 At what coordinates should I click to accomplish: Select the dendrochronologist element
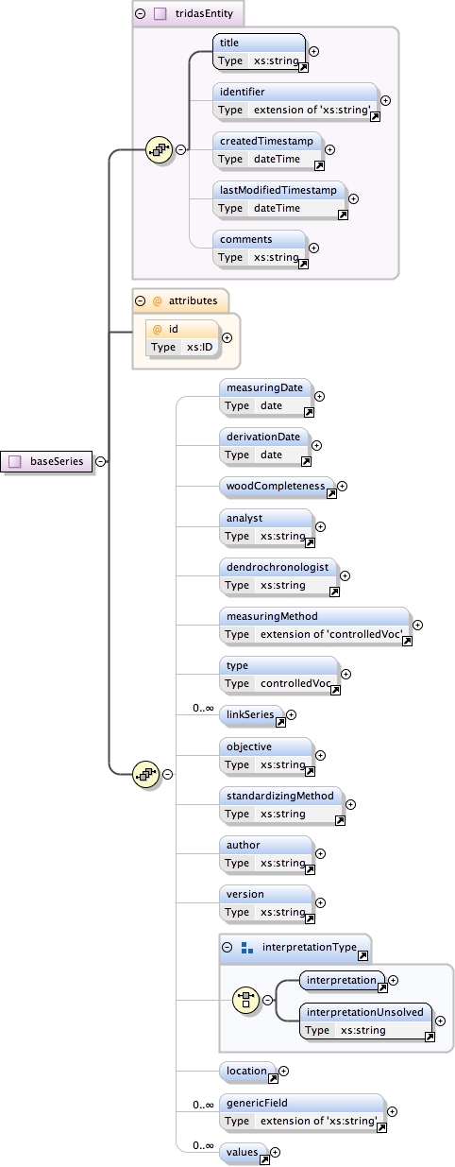(x=280, y=575)
